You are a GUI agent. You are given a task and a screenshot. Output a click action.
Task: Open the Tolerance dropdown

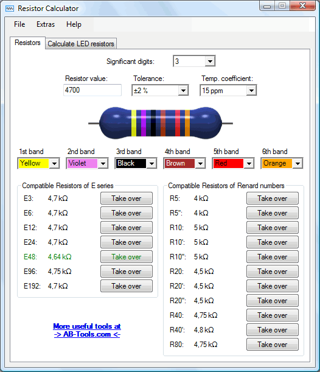pyautogui.click(x=183, y=90)
